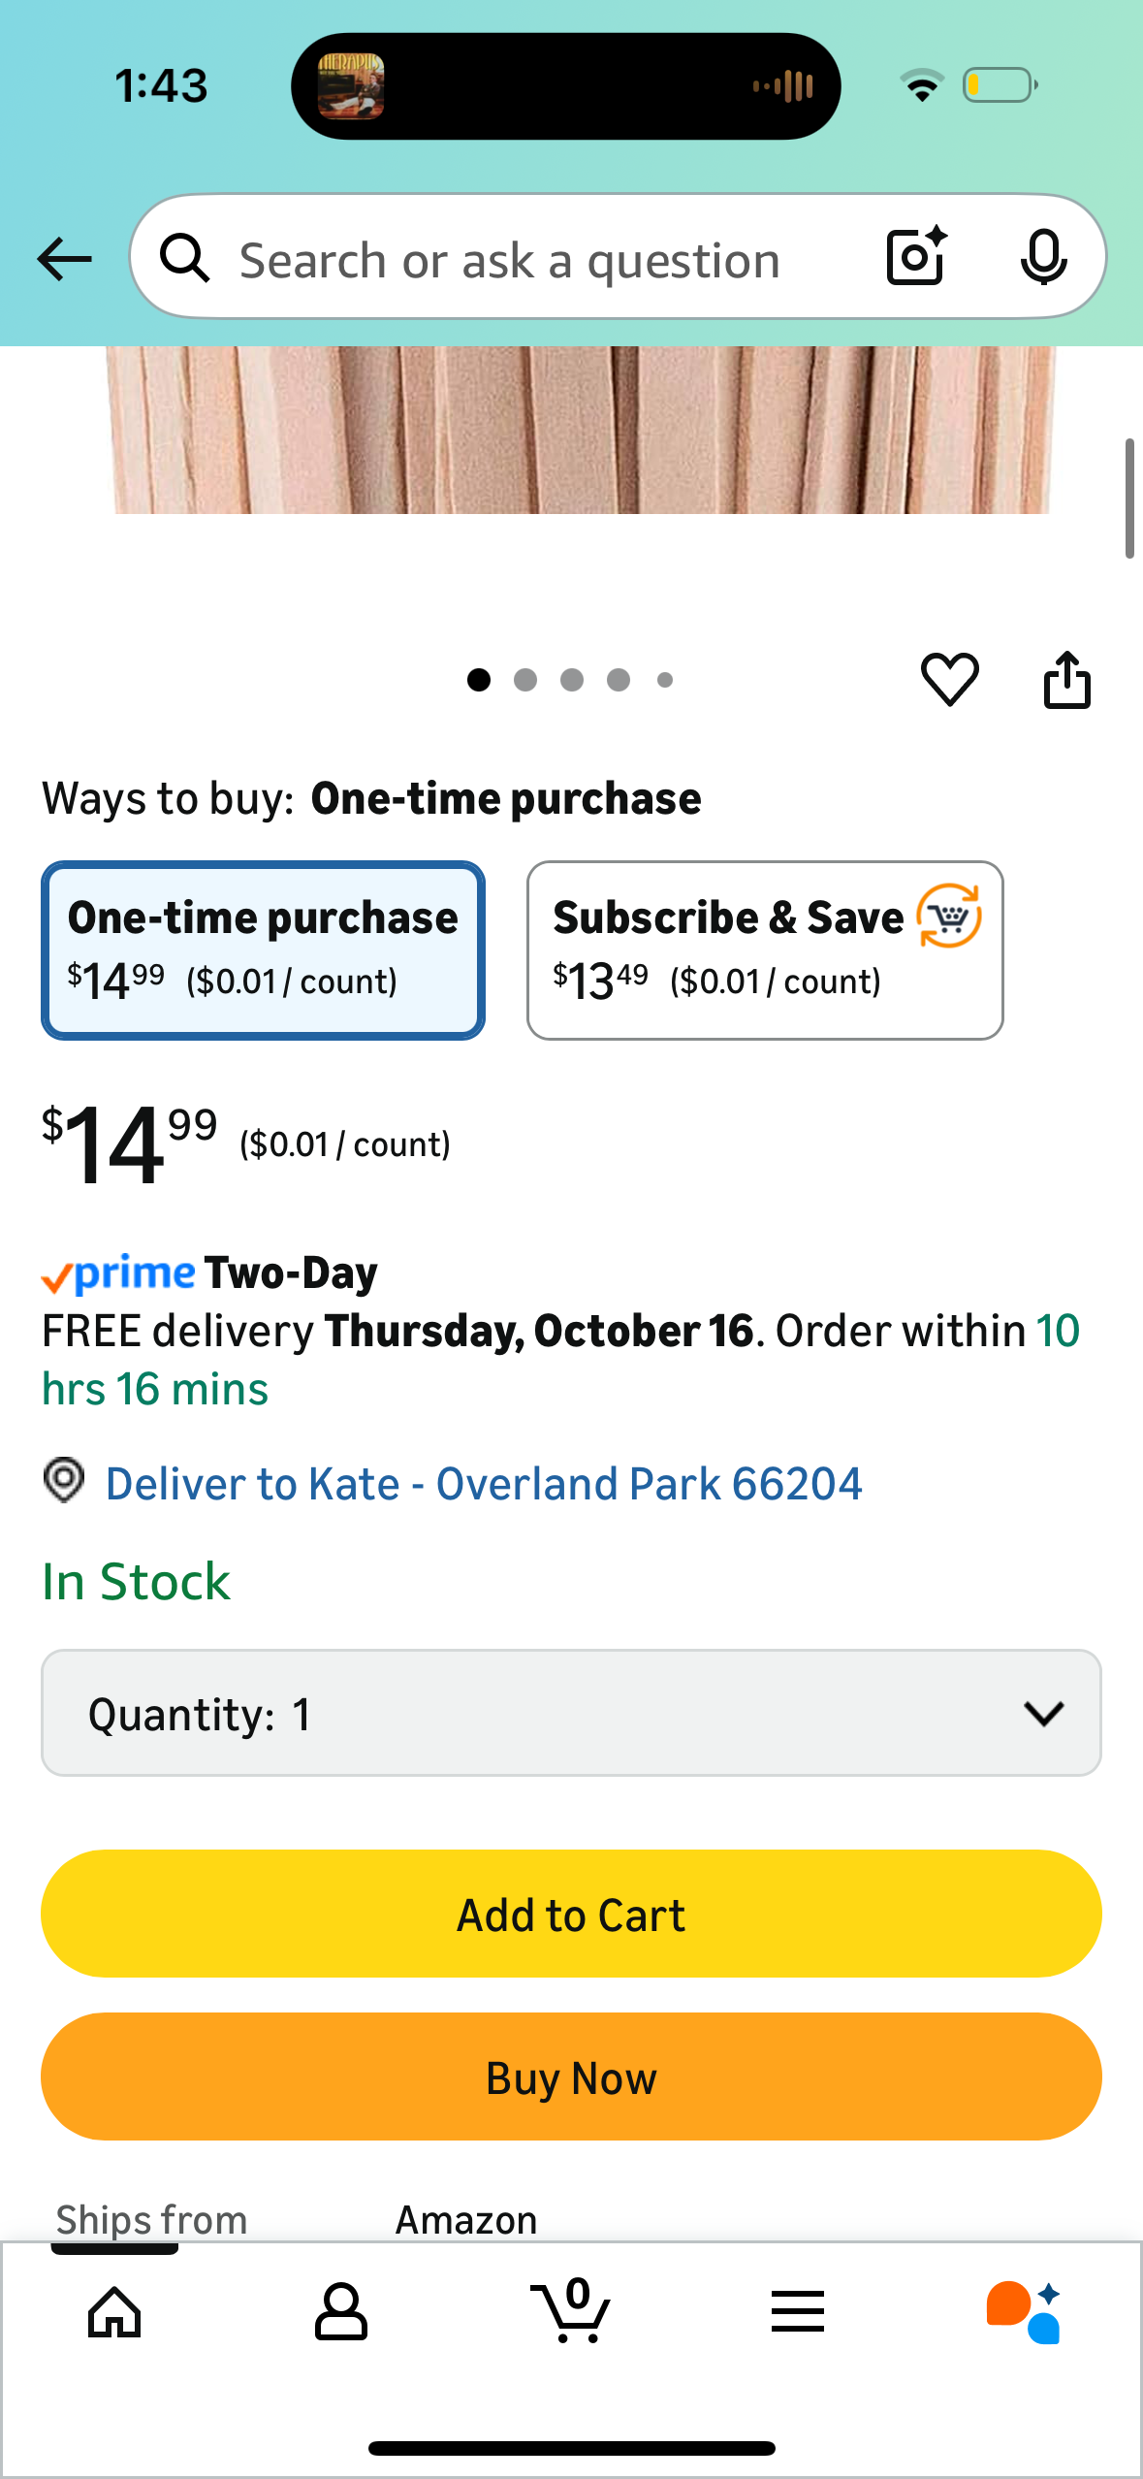Tap the microphone voice search icon

tap(1043, 257)
